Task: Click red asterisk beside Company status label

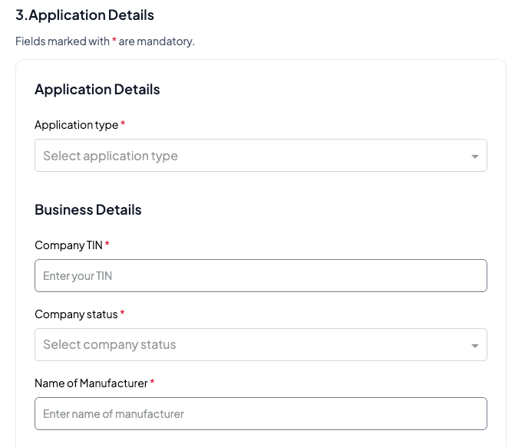Action: pyautogui.click(x=123, y=313)
